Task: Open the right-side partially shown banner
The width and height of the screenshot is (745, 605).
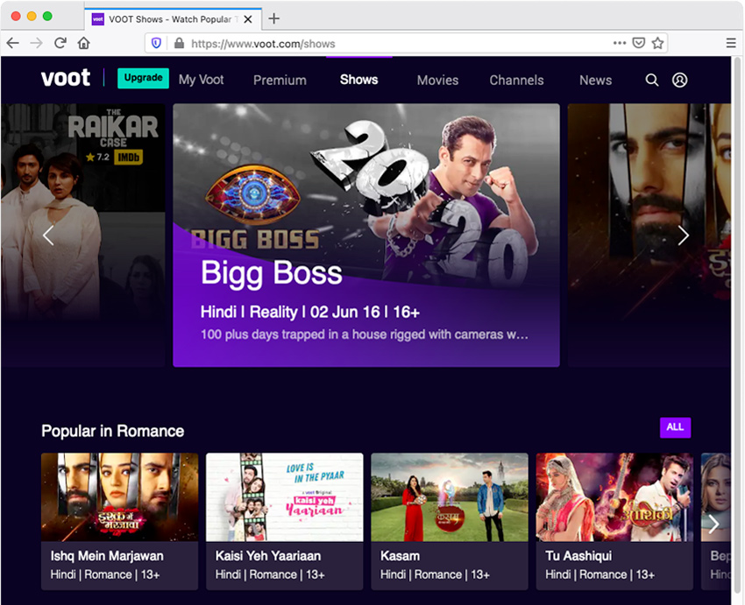Action: click(x=649, y=236)
